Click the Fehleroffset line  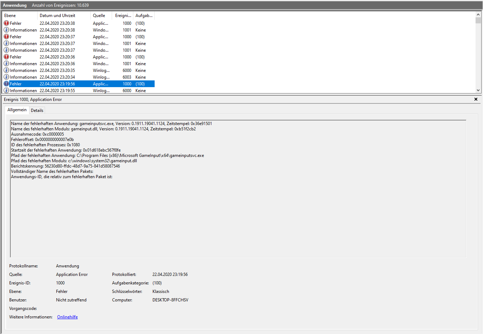42,140
